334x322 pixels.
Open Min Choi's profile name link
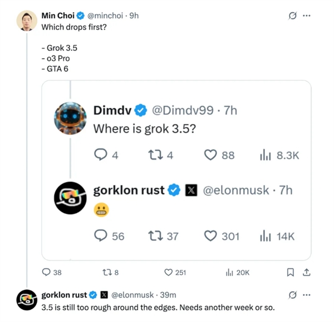[x=58, y=15]
